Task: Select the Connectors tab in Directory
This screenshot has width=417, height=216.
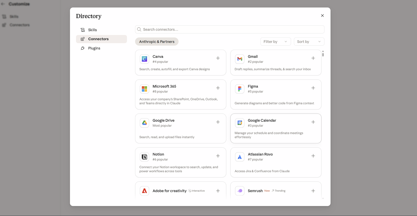Action: pyautogui.click(x=101, y=39)
